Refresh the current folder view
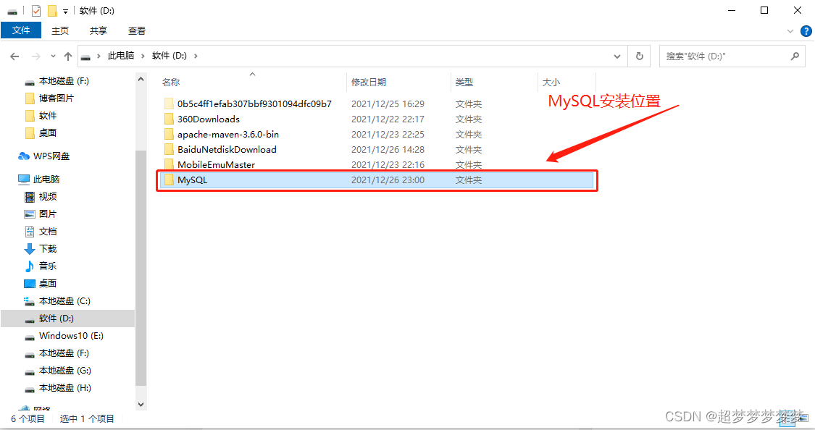The height and width of the screenshot is (430, 815). pos(640,56)
